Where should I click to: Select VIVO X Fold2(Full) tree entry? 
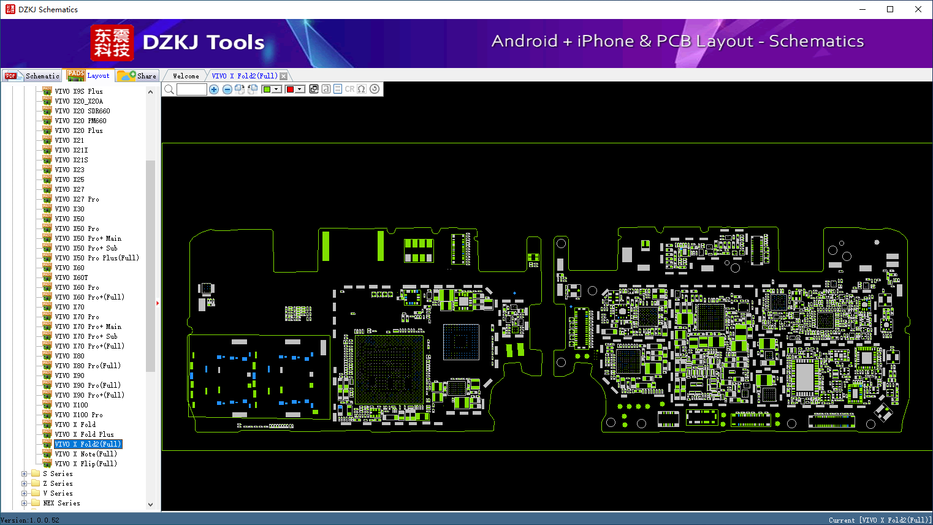[88, 444]
